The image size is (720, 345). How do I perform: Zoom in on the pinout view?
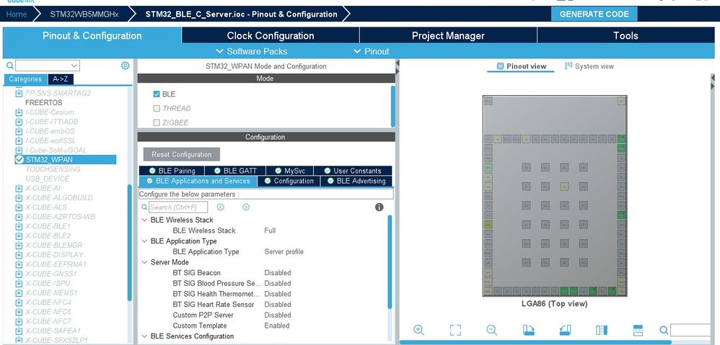tap(418, 330)
